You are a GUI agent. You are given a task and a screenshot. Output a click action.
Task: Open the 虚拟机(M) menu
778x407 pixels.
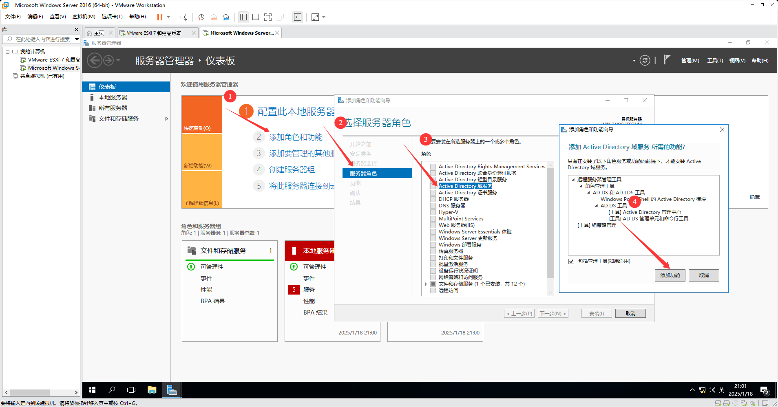point(84,17)
